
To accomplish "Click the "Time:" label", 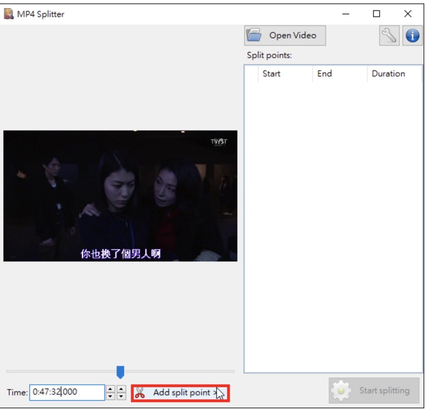I will (x=17, y=393).
